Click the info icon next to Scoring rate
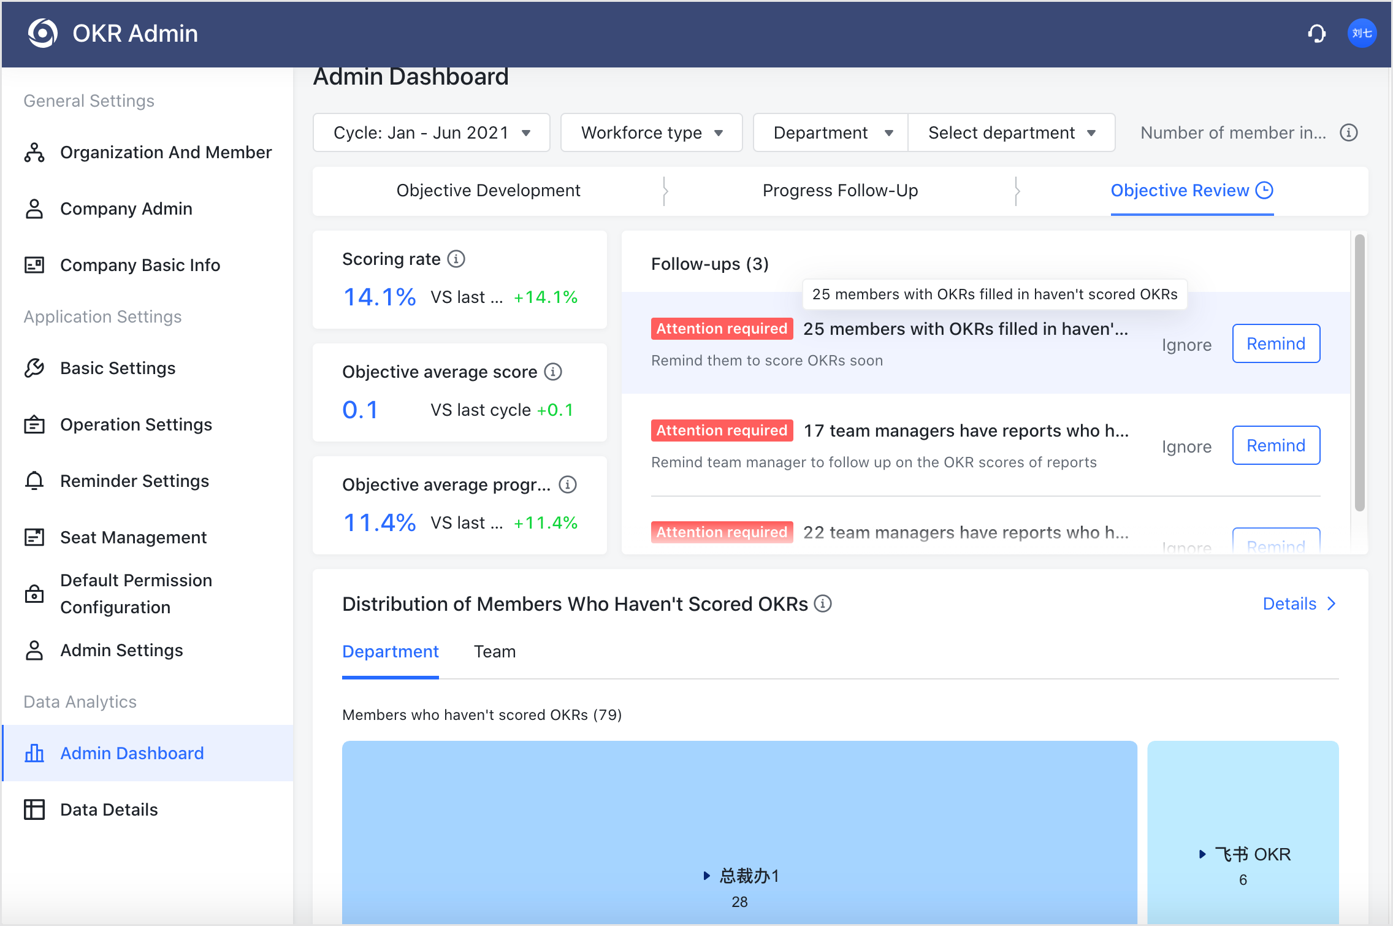The image size is (1393, 926). pos(456,259)
